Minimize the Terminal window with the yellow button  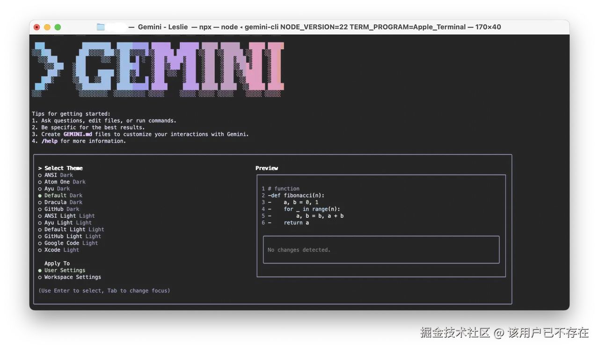(x=47, y=27)
